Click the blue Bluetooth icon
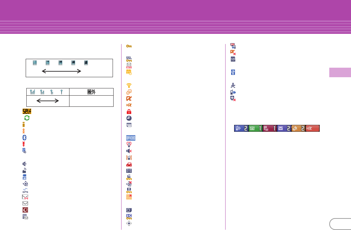Viewport: 351px width, 230px height. click(x=24, y=138)
